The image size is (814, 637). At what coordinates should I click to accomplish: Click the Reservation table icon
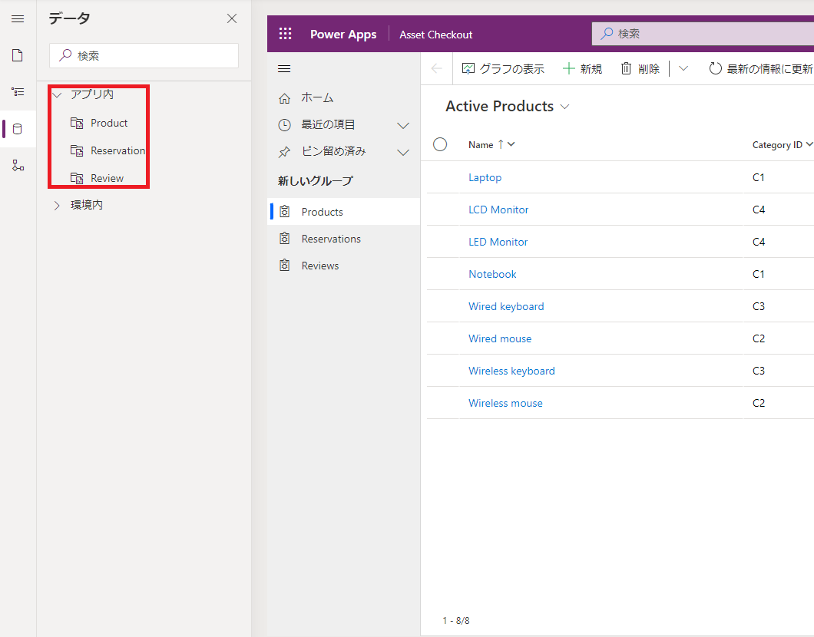77,150
